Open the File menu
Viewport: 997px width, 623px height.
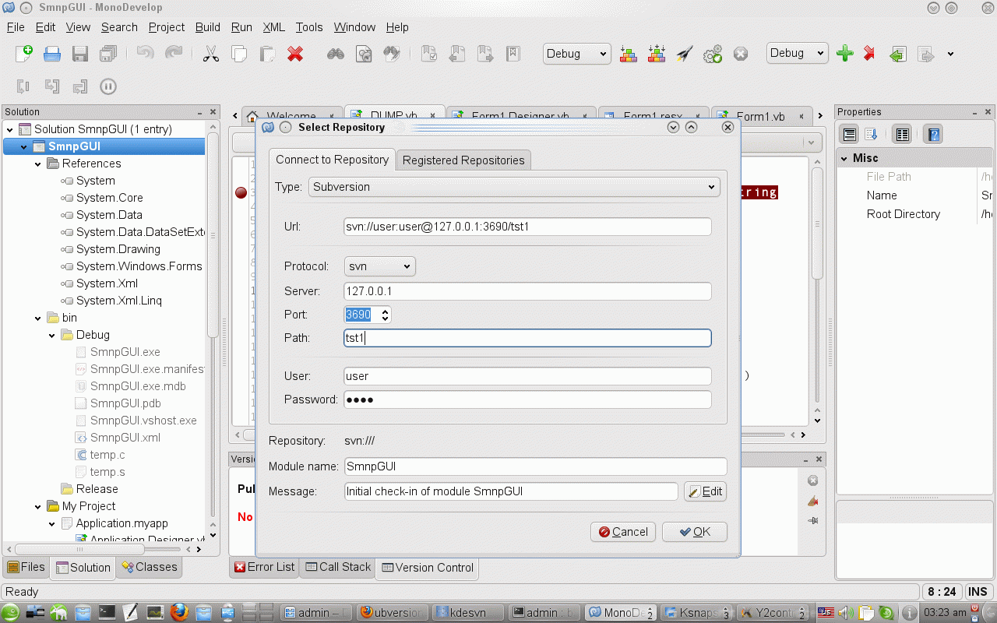(16, 27)
